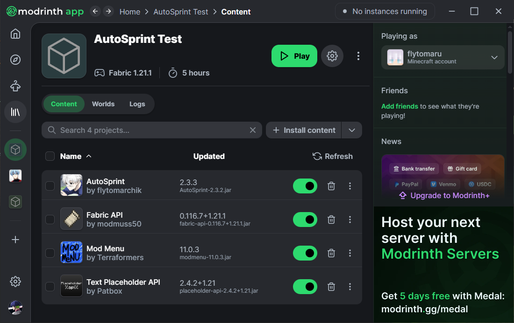The width and height of the screenshot is (514, 323).
Task: Open the lower cube instance icon
Action: [x=15, y=202]
